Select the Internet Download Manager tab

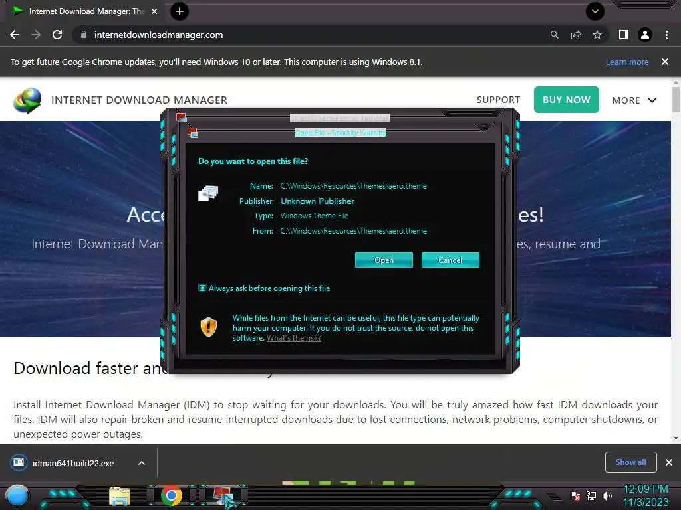pyautogui.click(x=85, y=11)
